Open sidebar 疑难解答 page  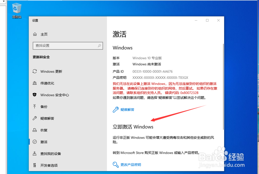pyautogui.click(x=47, y=118)
